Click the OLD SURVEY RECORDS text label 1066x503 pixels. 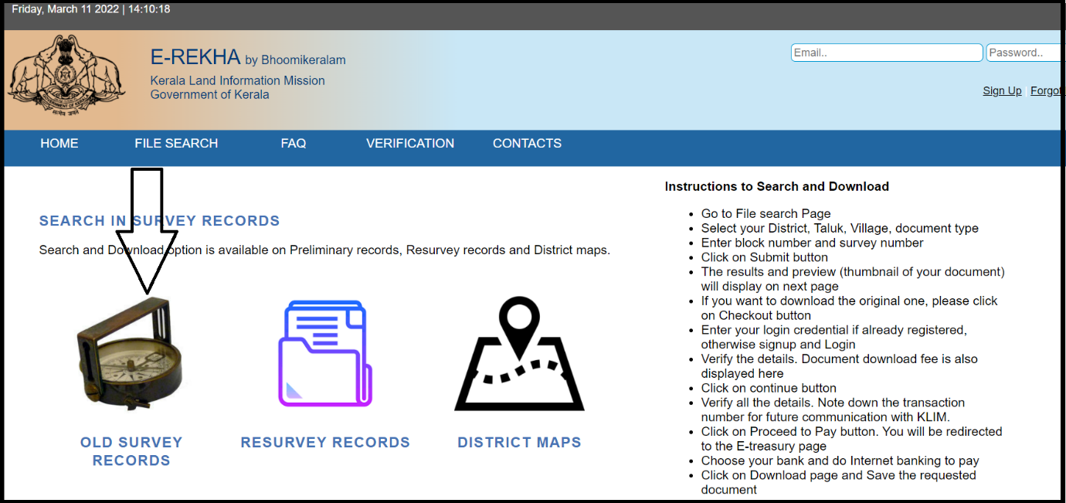click(x=131, y=451)
